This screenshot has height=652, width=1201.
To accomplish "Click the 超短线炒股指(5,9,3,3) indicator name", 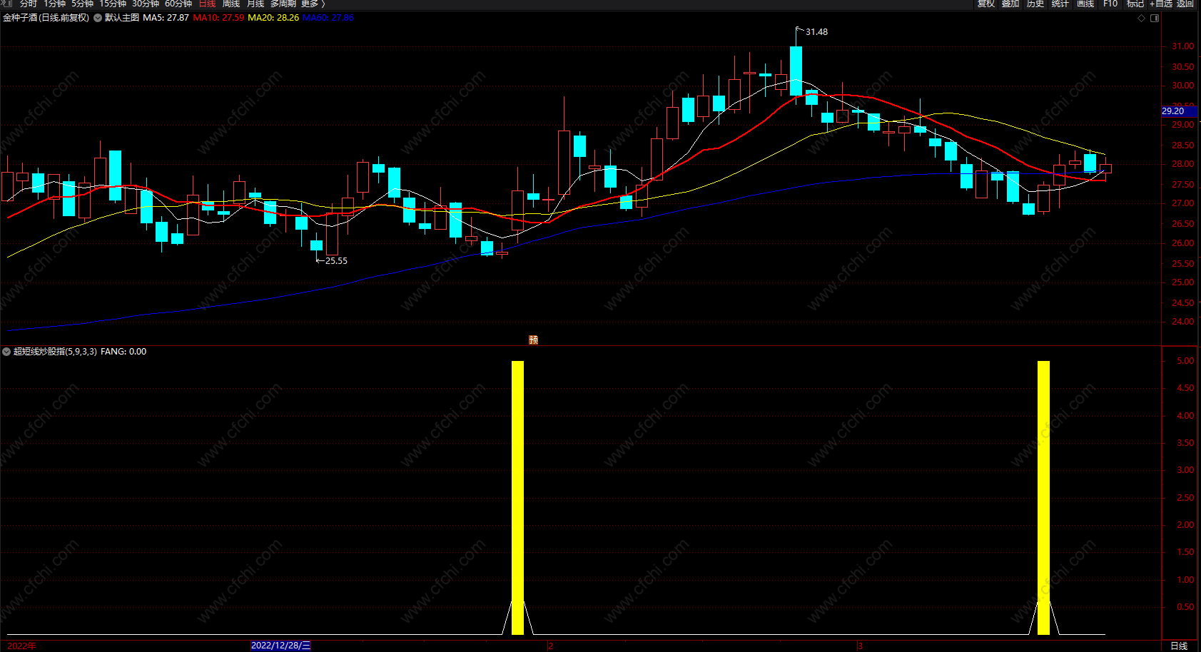I will [55, 352].
